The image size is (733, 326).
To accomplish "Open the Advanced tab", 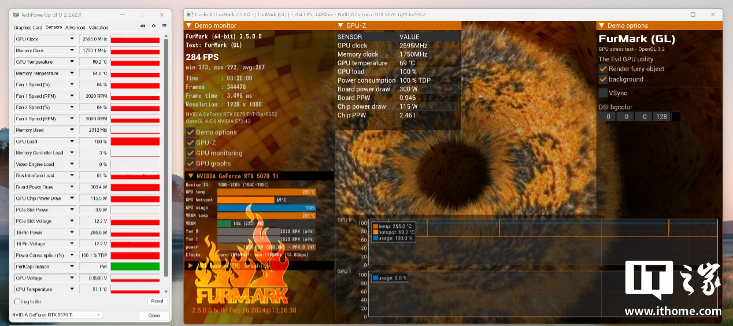I will [75, 27].
